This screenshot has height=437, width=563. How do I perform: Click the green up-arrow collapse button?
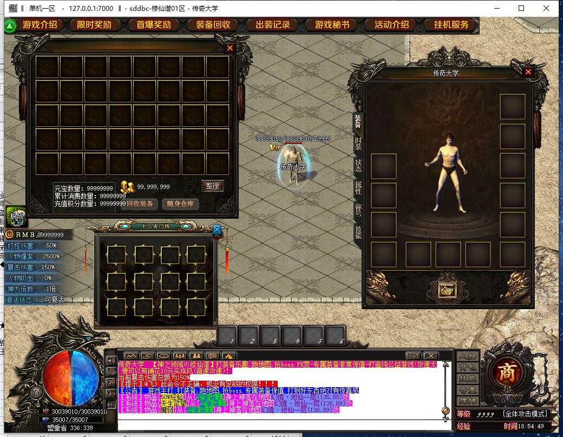click(10, 26)
